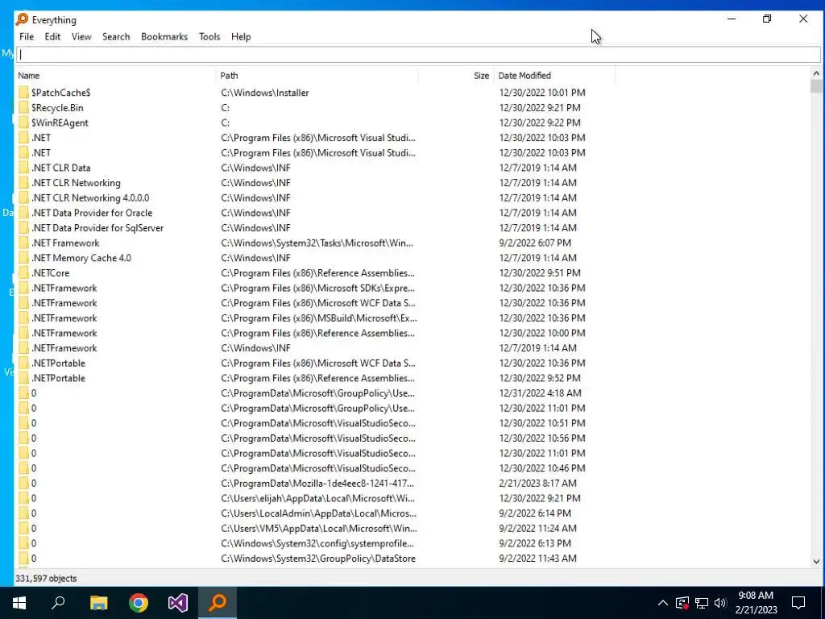Image resolution: width=825 pixels, height=619 pixels.
Task: Click Everything icon on the taskbar
Action: coord(218,603)
